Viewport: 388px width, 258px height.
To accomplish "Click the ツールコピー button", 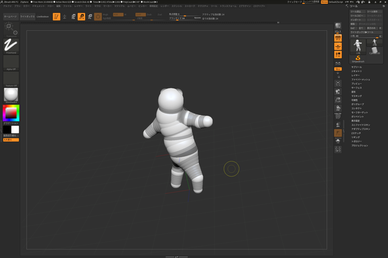I will pyautogui.click(x=358, y=15).
